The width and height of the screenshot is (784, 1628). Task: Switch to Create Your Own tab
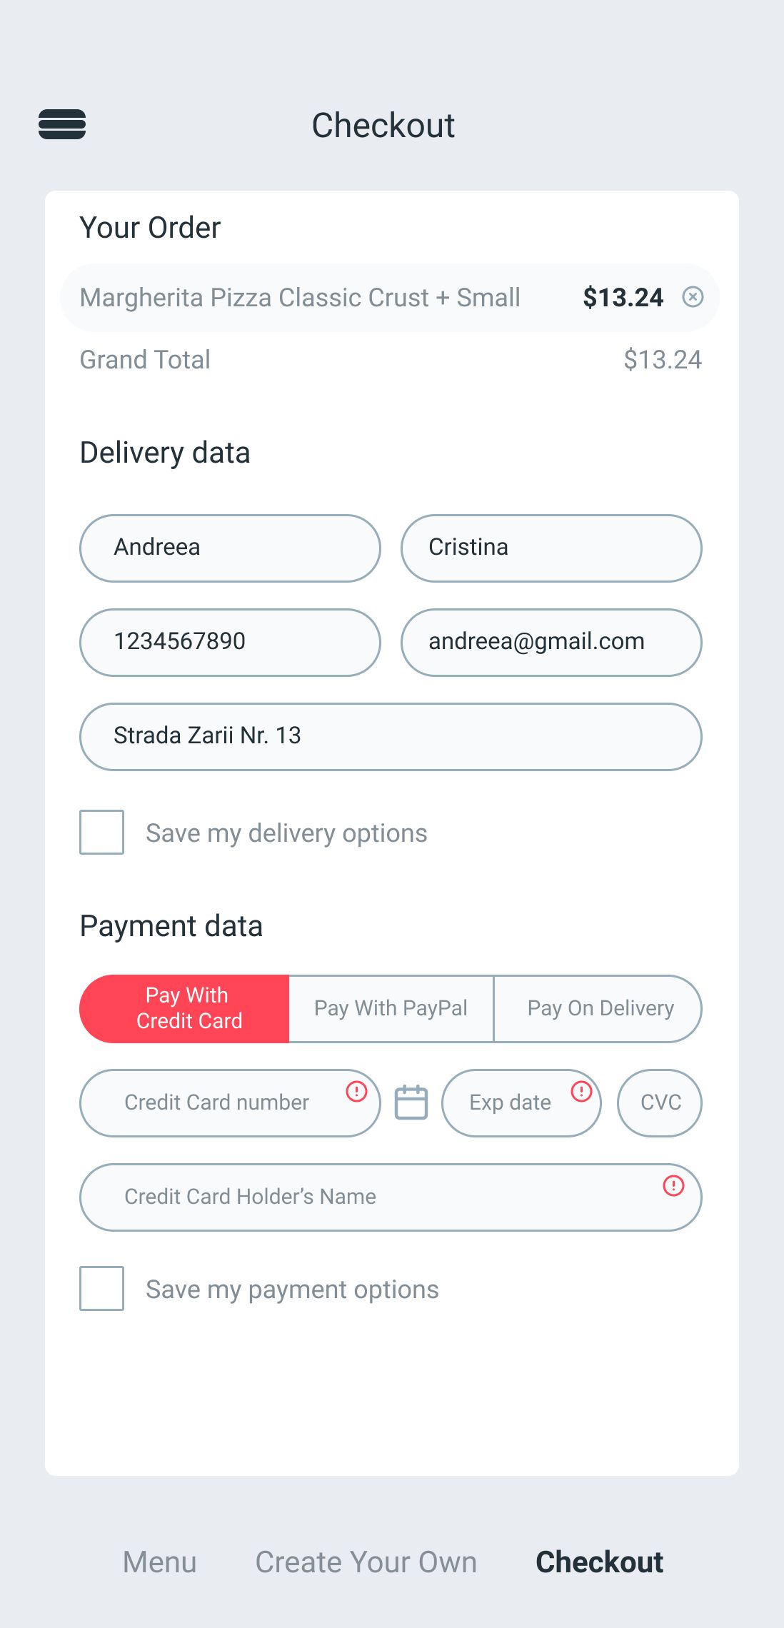(x=366, y=1562)
